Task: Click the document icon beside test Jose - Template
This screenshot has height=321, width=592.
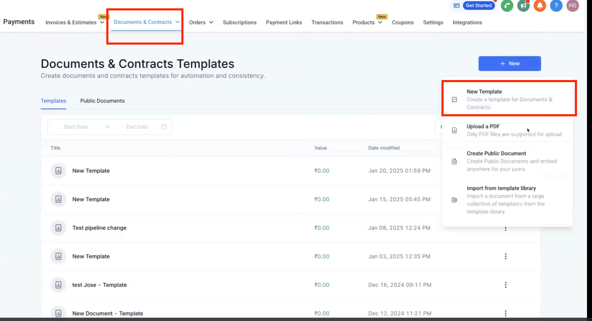Action: click(x=58, y=285)
